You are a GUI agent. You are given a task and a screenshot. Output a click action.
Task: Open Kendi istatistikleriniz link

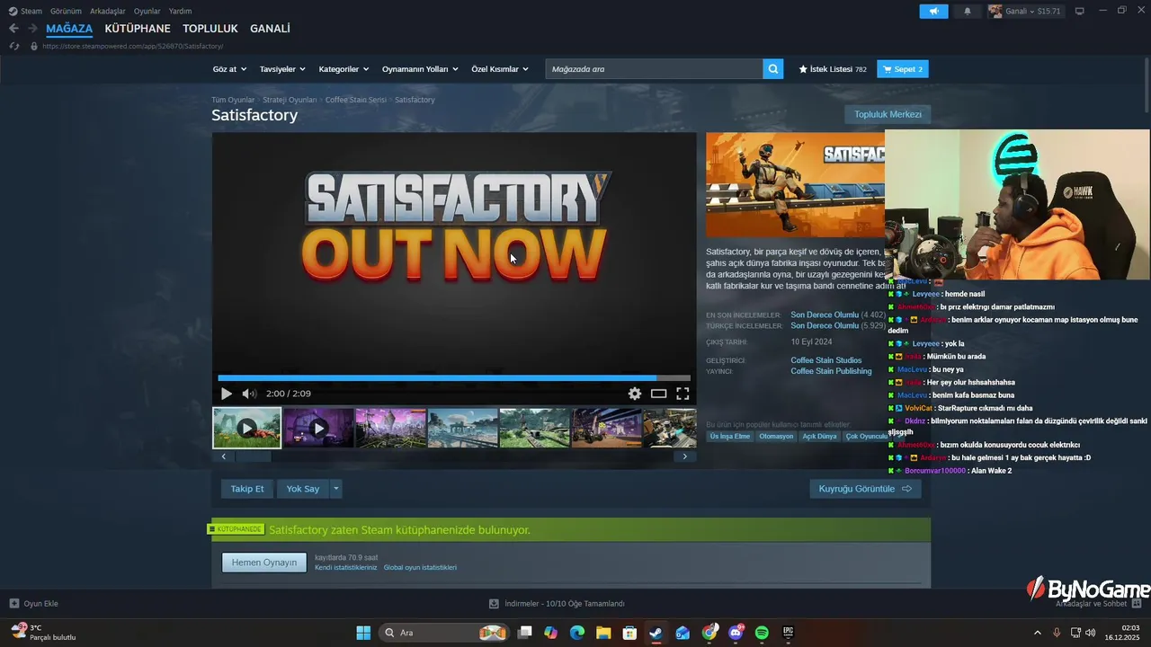tap(346, 568)
